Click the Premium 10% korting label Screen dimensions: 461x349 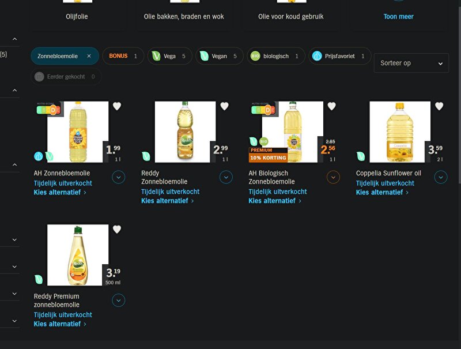point(268,155)
